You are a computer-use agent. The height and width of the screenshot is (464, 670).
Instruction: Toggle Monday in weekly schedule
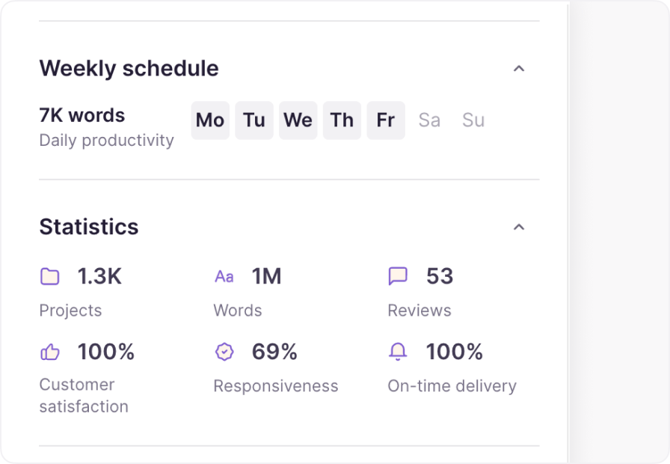point(210,120)
